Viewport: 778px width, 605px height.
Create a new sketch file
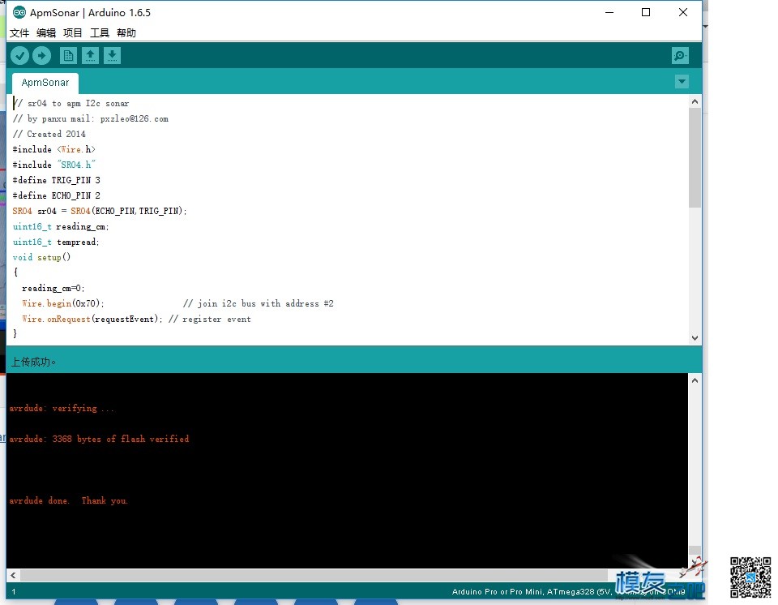tap(68, 56)
